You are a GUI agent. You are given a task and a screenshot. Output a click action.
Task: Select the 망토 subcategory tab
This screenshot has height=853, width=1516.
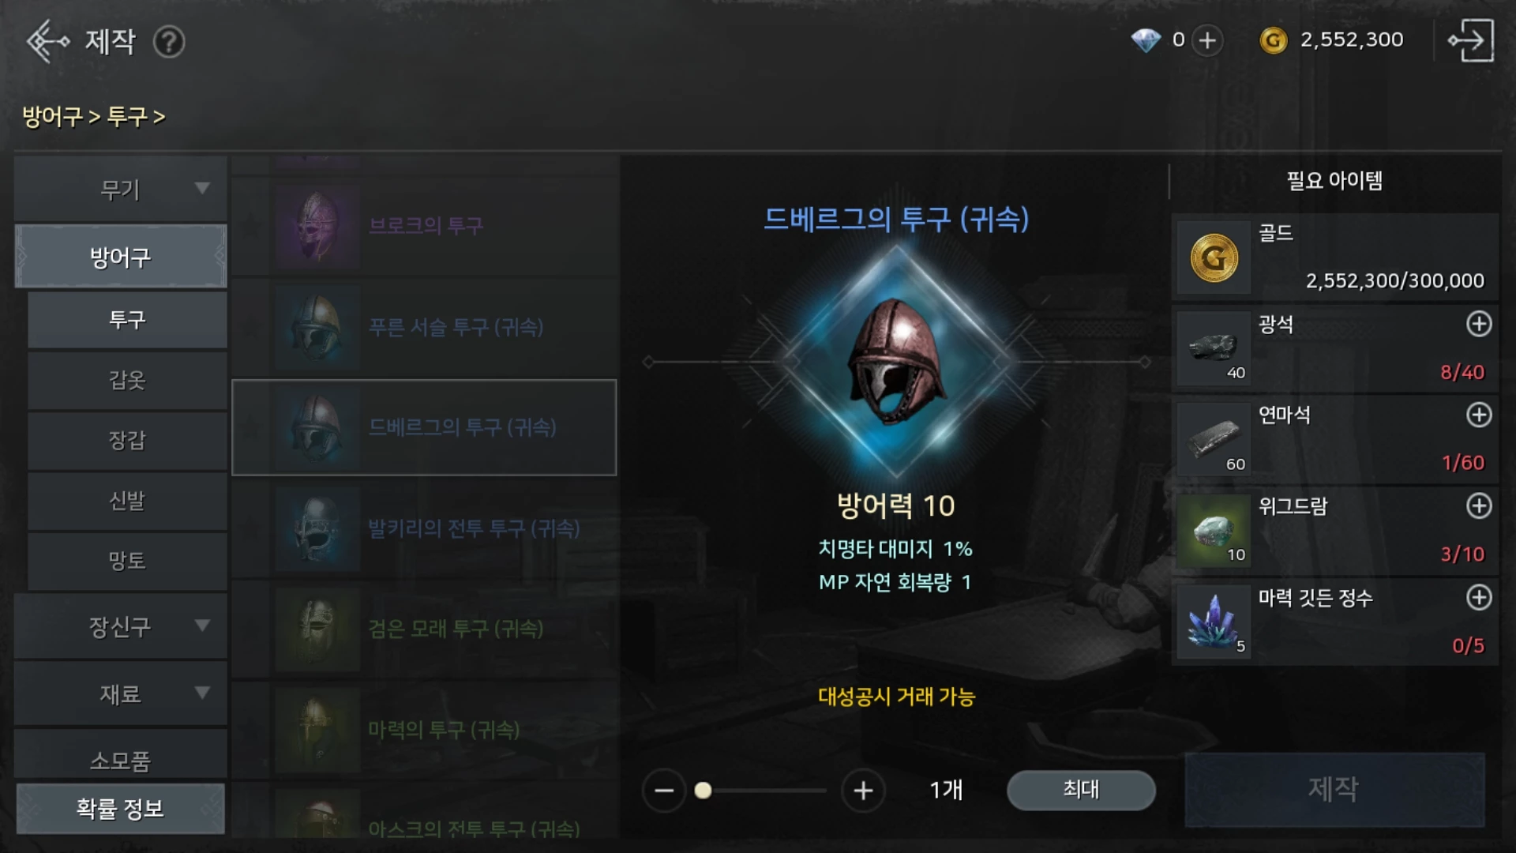(127, 561)
